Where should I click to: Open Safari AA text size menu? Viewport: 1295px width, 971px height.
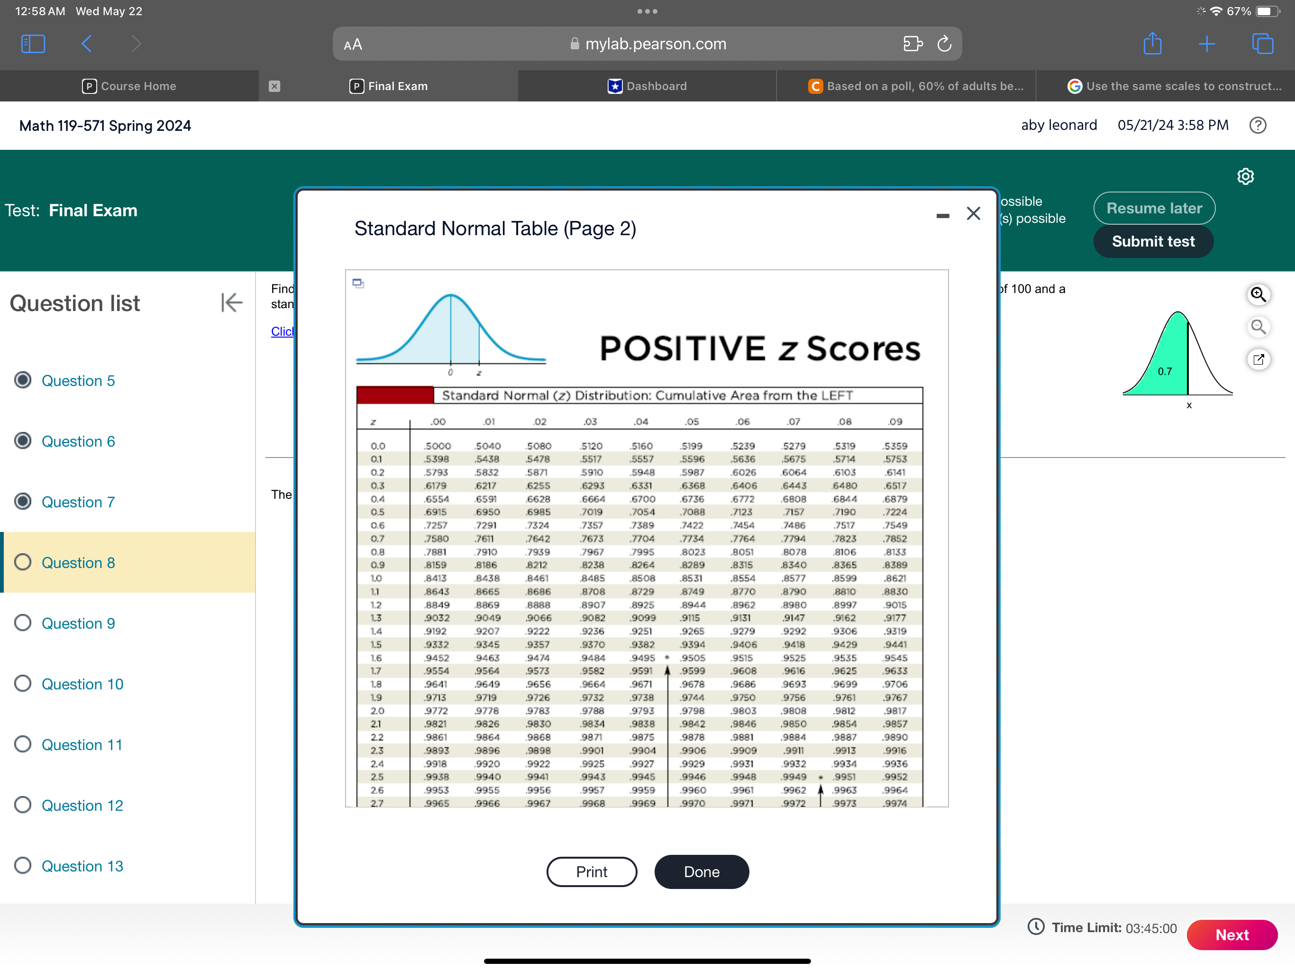pyautogui.click(x=353, y=45)
